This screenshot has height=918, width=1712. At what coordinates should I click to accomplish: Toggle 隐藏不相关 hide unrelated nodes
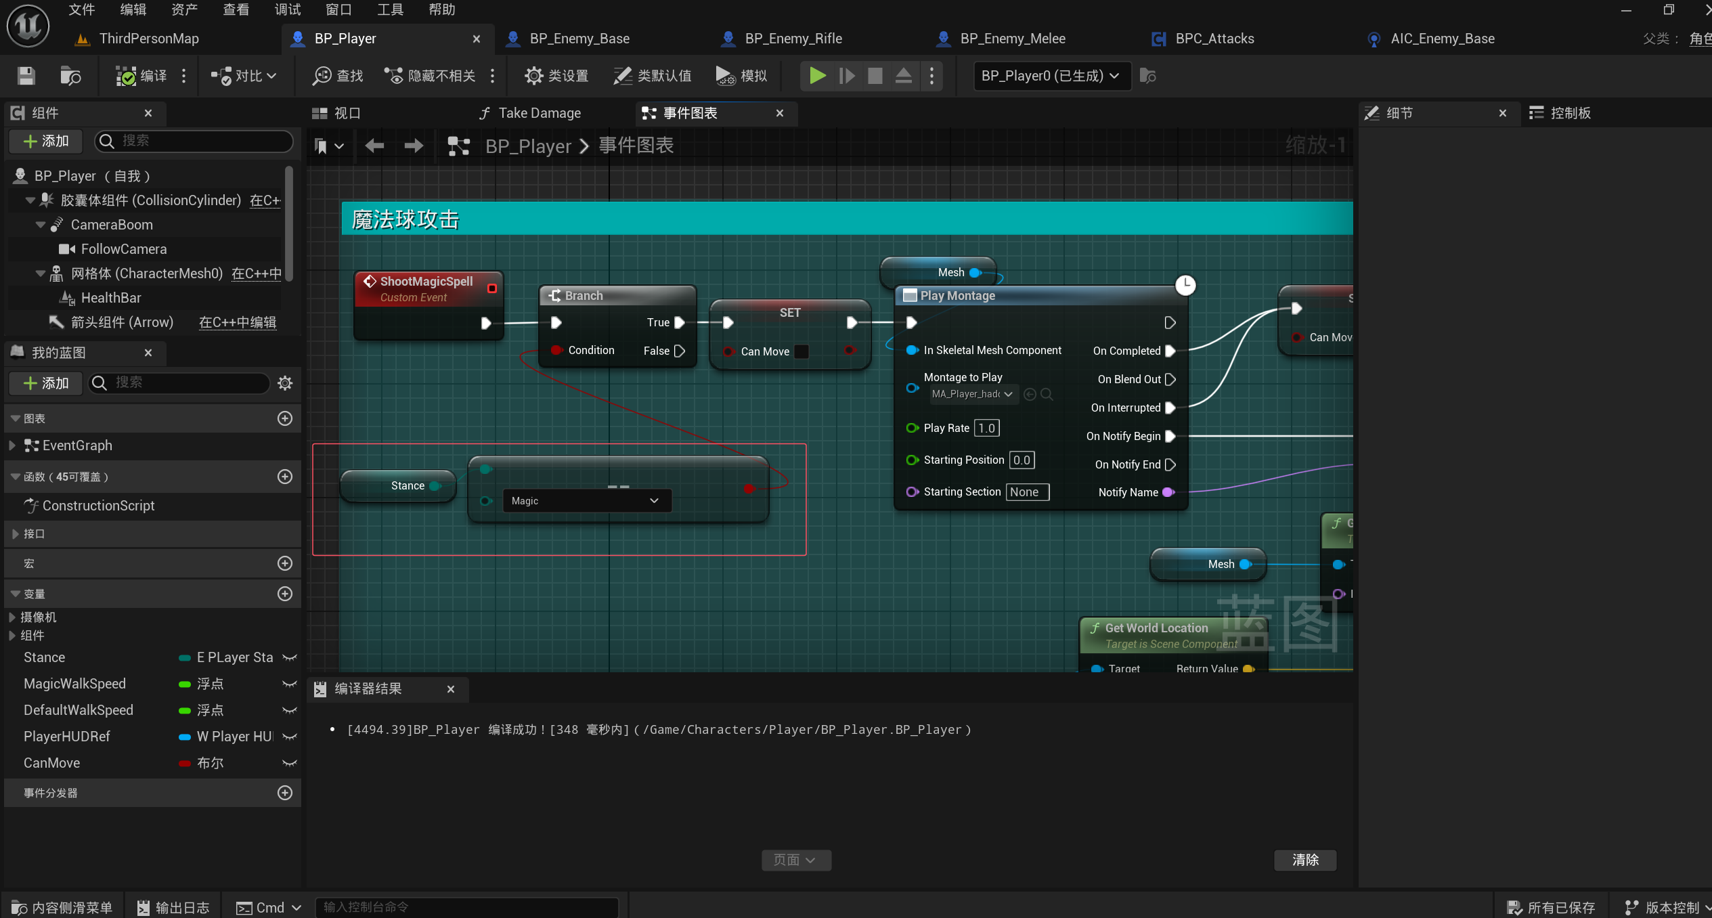pos(430,76)
